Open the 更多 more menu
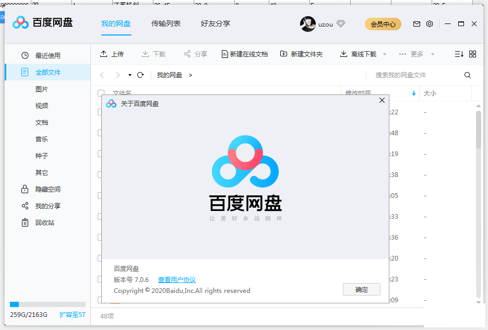Viewport: 488px width, 330px height. [411, 54]
